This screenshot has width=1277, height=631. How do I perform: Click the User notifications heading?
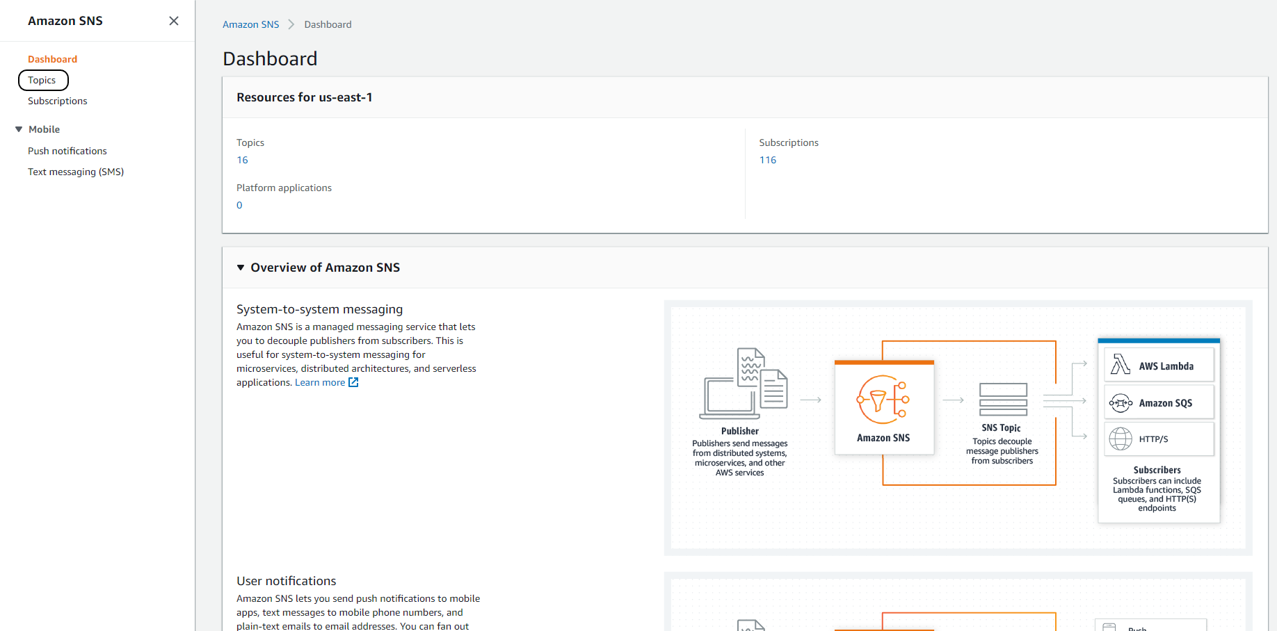point(287,581)
